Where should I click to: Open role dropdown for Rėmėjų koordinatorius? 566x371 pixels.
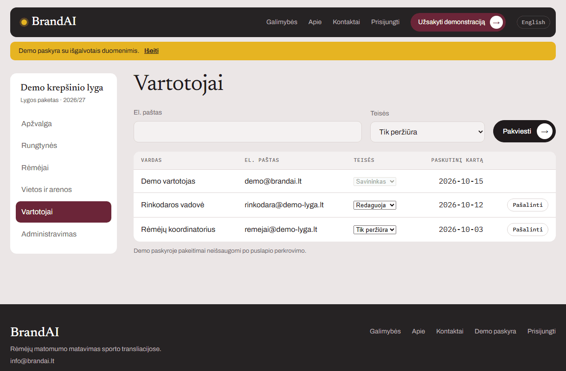click(375, 230)
